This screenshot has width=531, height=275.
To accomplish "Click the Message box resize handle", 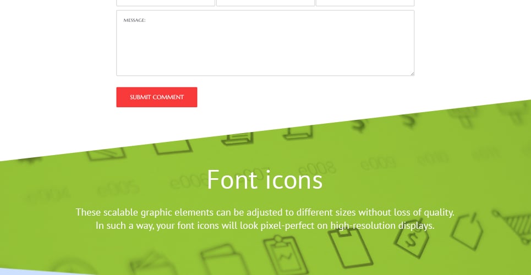I will pos(412,74).
